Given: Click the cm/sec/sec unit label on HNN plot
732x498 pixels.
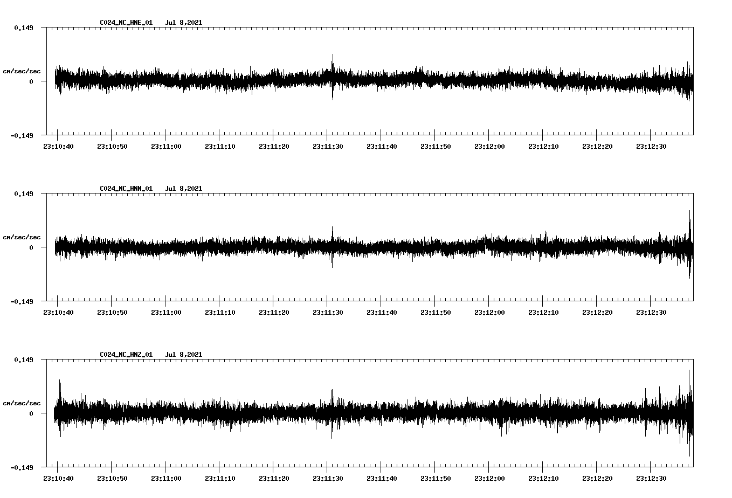Looking at the screenshot, I should (x=22, y=237).
